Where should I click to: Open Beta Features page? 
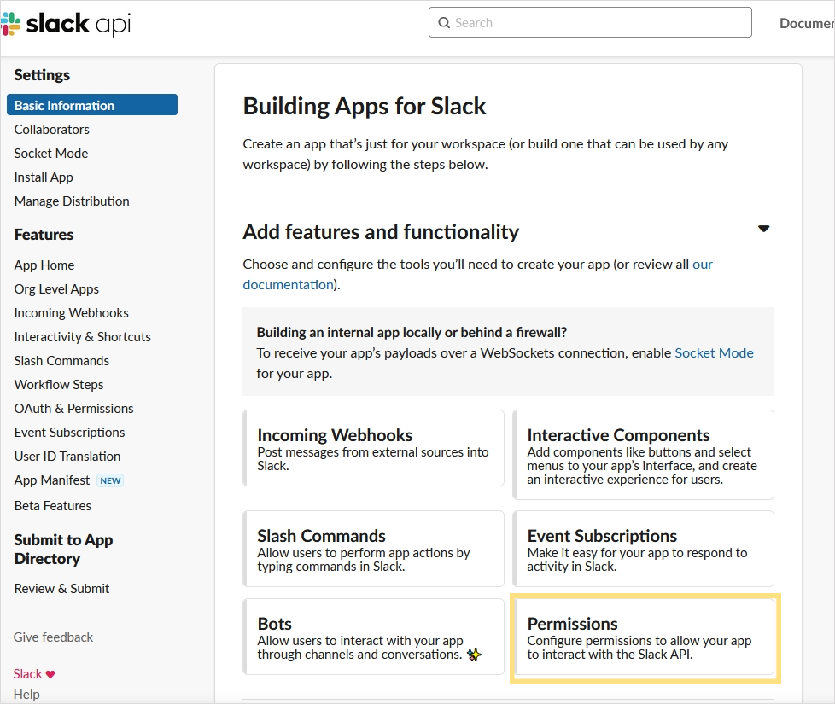53,505
